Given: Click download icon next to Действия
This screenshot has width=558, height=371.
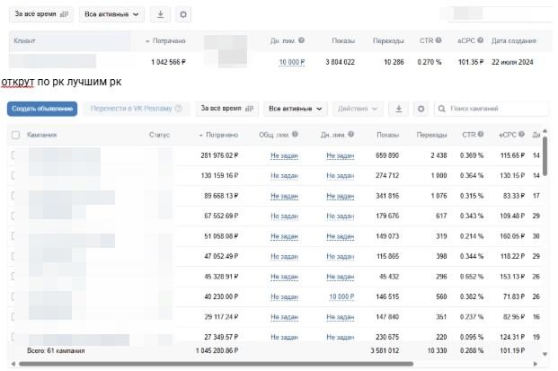Looking at the screenshot, I should [399, 109].
